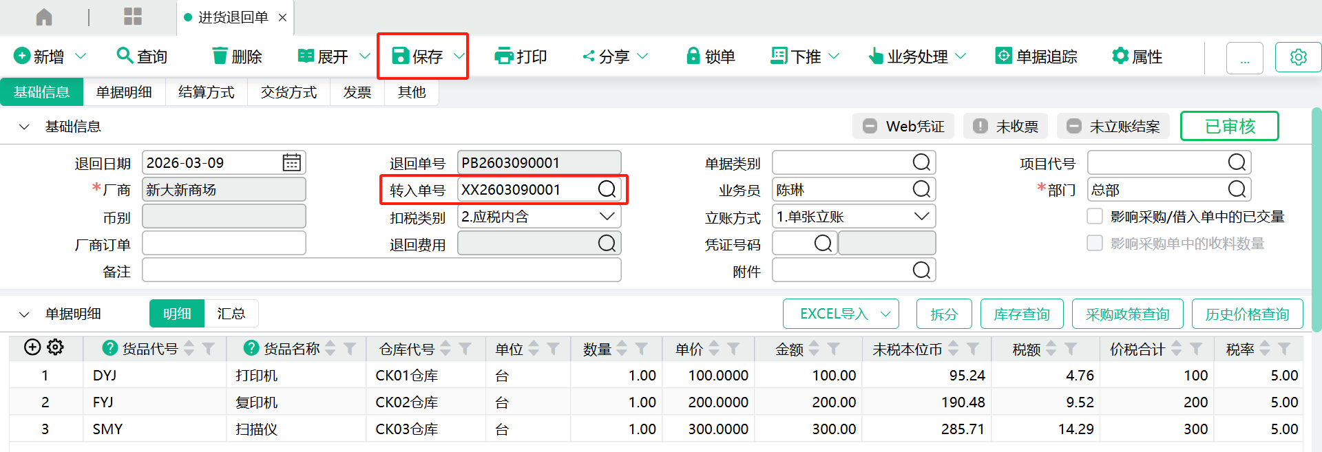Open the 发票 tab

[357, 92]
